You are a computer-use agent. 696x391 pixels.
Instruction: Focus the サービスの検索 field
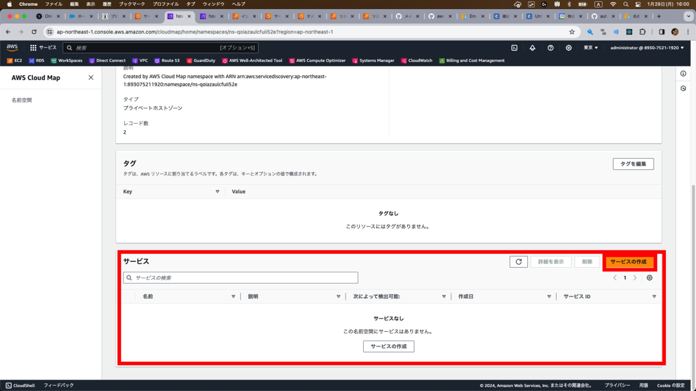pos(241,277)
